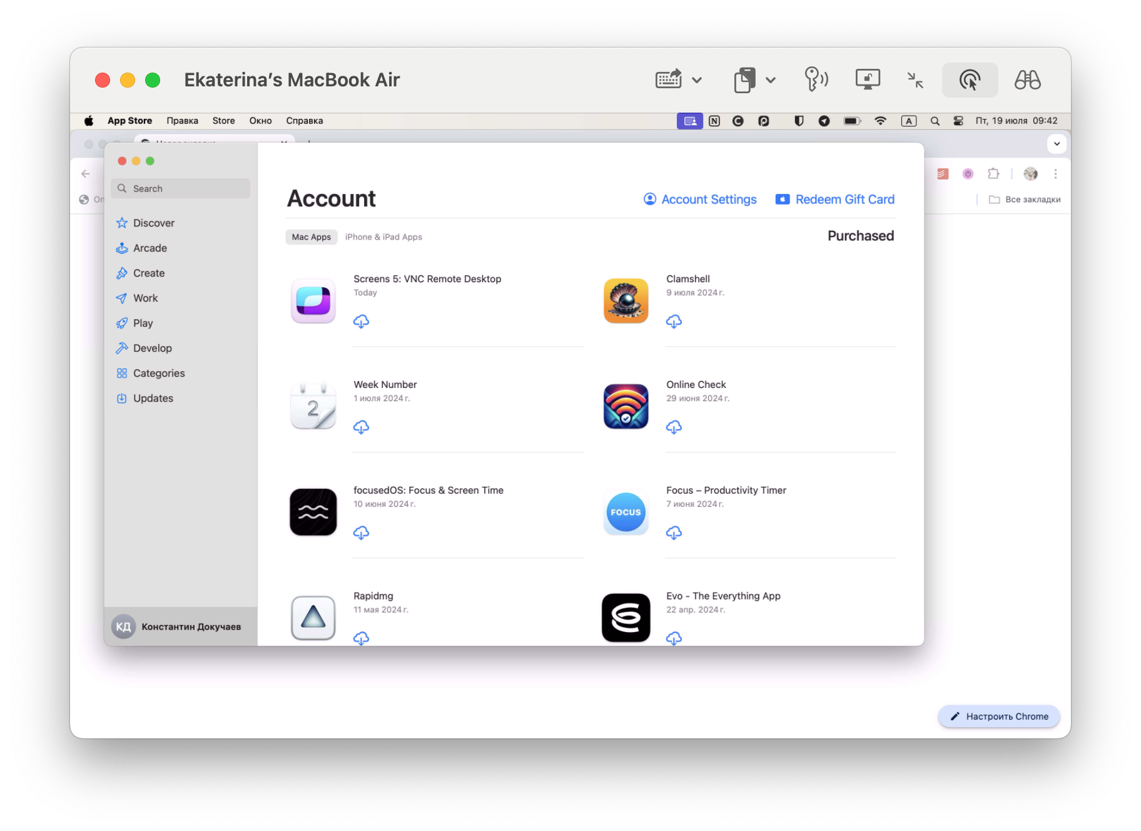Click the display lock icon in Screens toolbar

[x=868, y=79]
